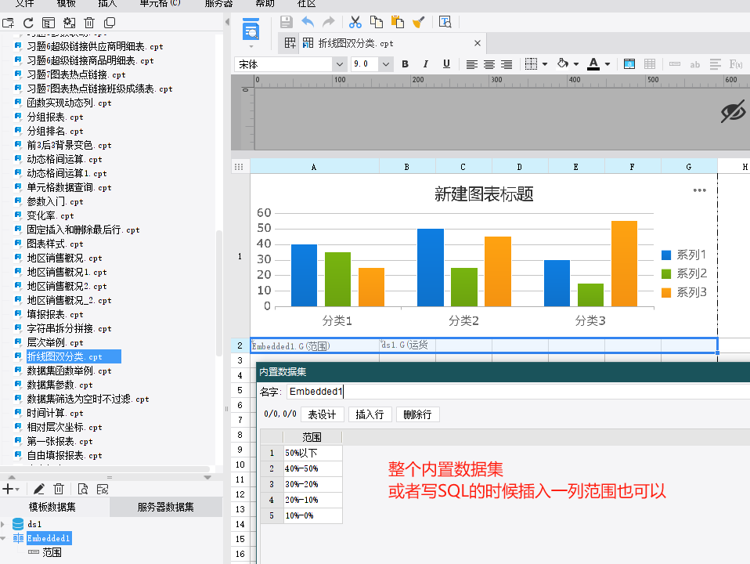Click the paste clipboard icon
The height and width of the screenshot is (564, 750).
tap(397, 22)
